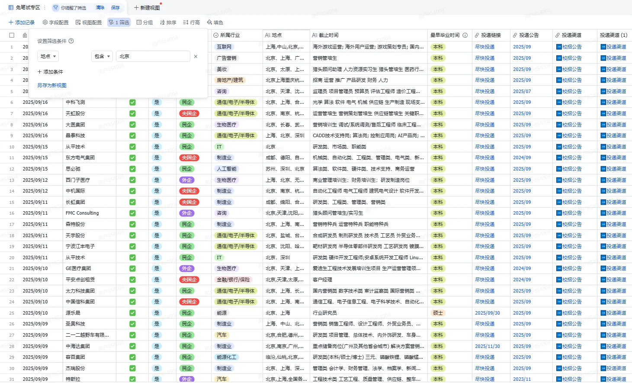
Task: Toggle the green checkbox in 中机国际 row
Action: point(132,191)
